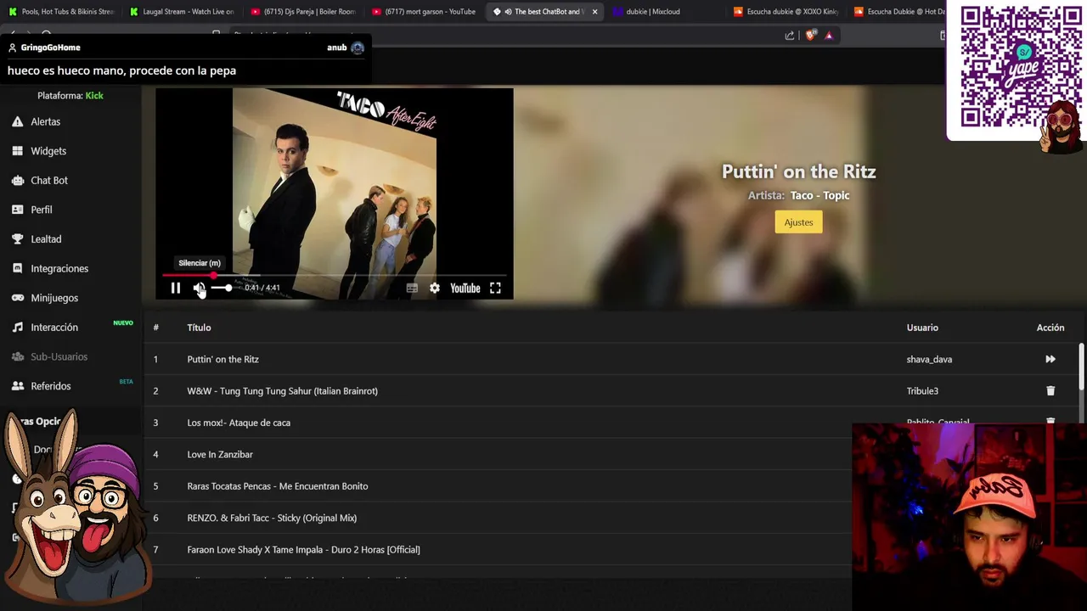Switch to Laugal Stream browser tab
The image size is (1087, 611).
pos(182,12)
